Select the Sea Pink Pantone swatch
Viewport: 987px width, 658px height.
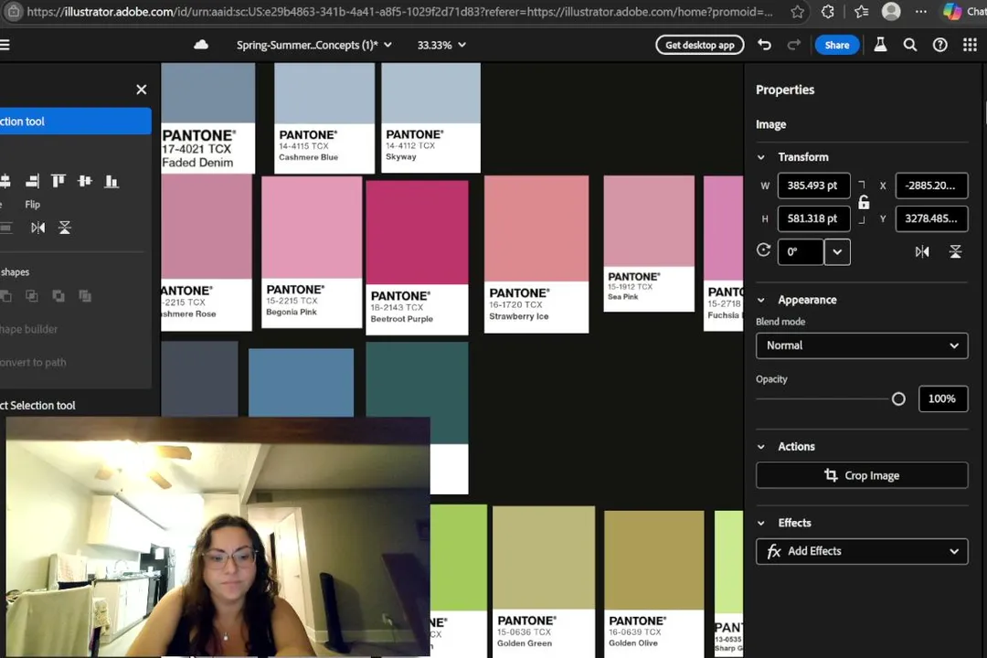649,244
